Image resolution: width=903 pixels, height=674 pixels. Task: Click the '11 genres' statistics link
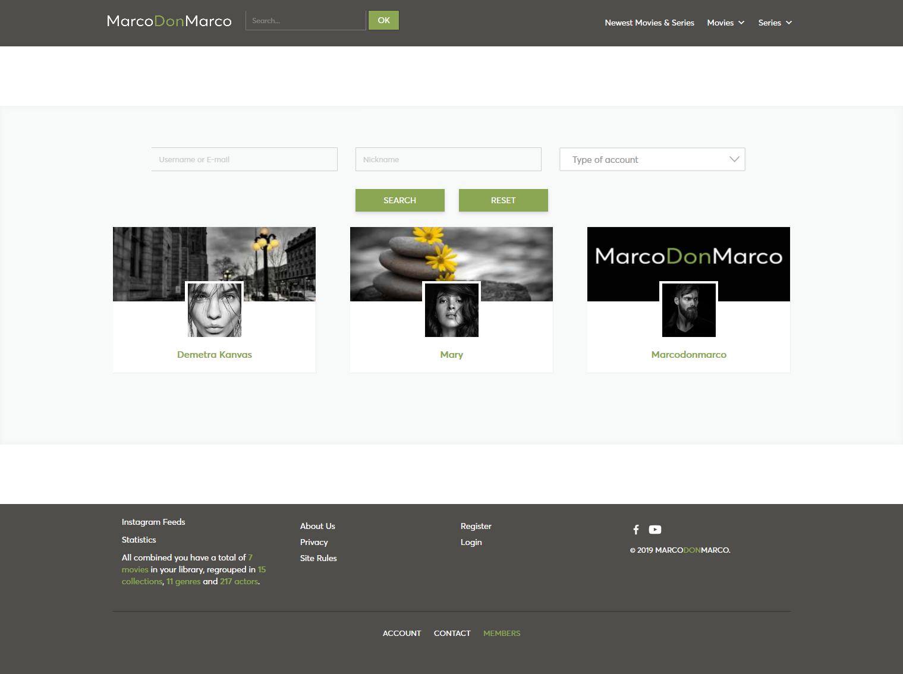coord(184,581)
